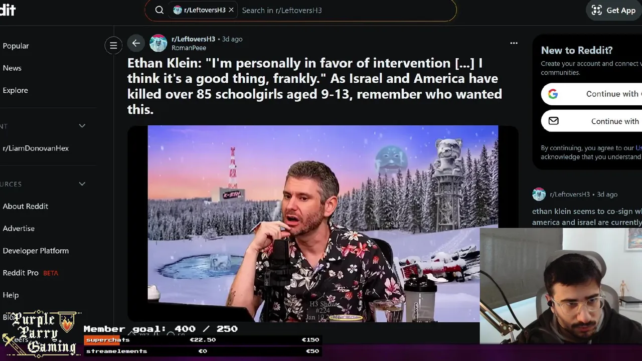
Task: Go back with the arrow button
Action: (x=136, y=43)
